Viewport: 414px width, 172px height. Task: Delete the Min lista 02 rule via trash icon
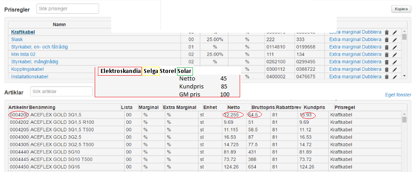386,55
